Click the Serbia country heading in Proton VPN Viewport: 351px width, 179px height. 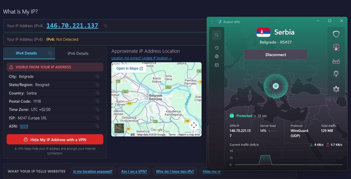[x=284, y=32]
